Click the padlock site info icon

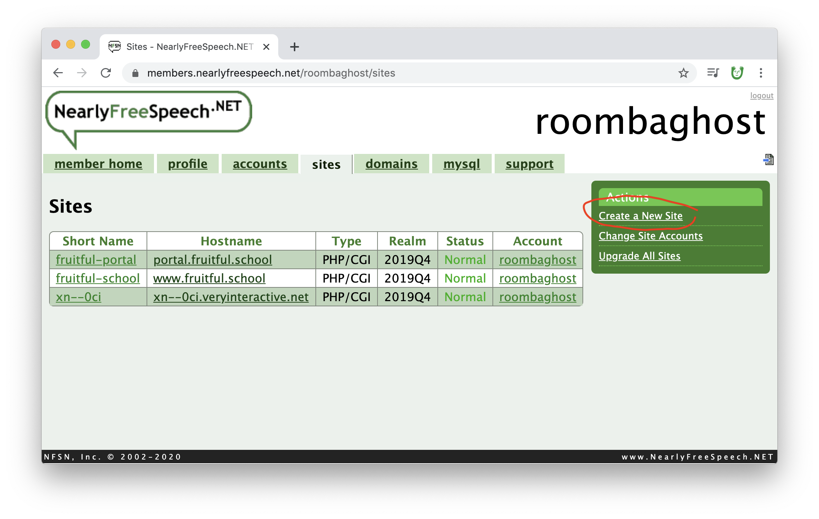tap(135, 73)
